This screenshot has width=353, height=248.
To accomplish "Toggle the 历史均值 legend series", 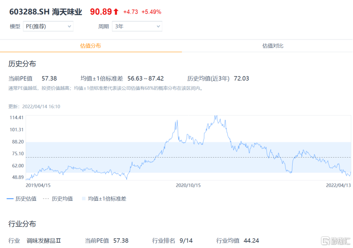I will pos(58,199).
